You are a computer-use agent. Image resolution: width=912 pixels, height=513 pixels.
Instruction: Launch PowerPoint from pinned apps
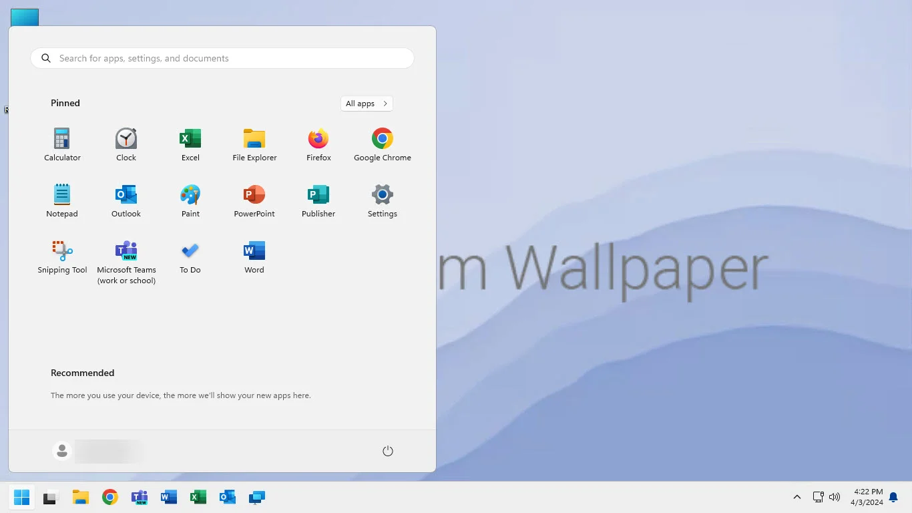pos(254,200)
